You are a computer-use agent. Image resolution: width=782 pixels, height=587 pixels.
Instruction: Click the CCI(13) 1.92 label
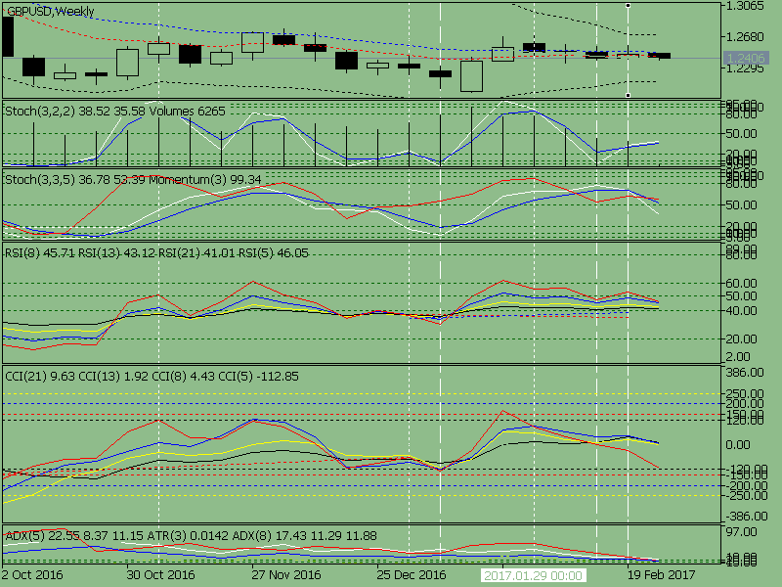[113, 376]
